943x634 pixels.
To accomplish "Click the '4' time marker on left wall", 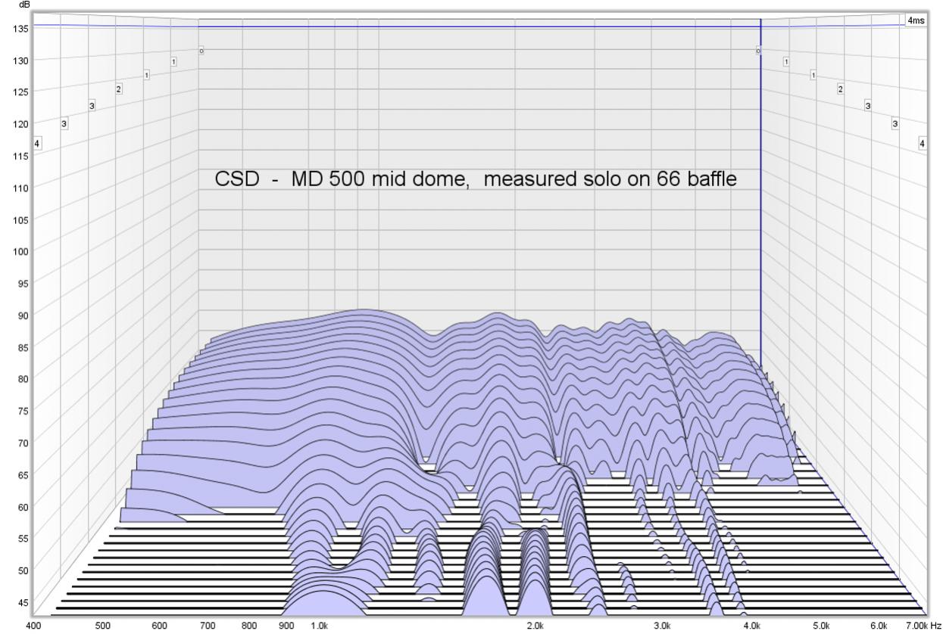I will (36, 143).
